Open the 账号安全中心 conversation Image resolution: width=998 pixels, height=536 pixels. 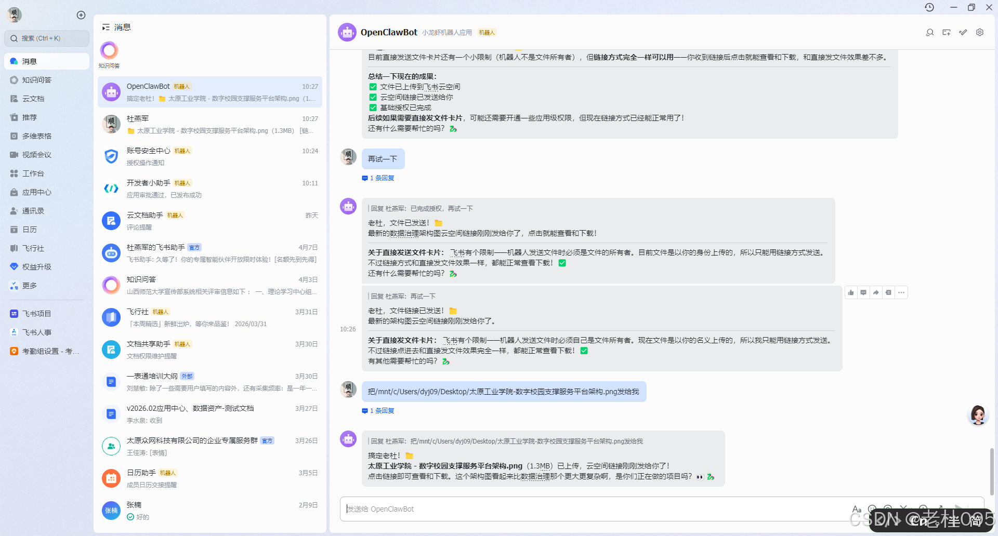point(210,156)
